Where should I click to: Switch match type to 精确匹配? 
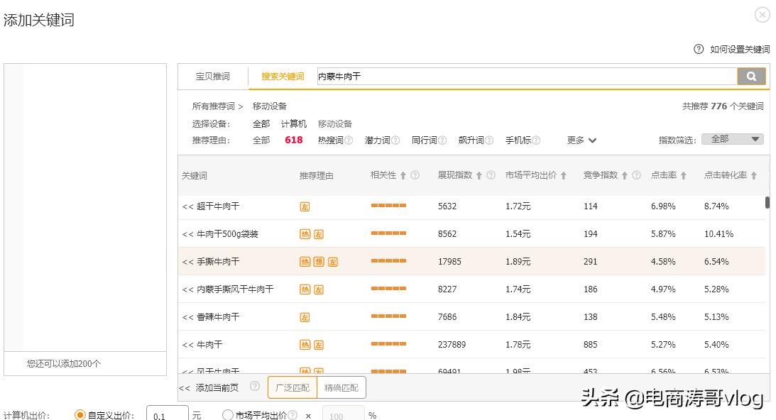click(x=341, y=387)
